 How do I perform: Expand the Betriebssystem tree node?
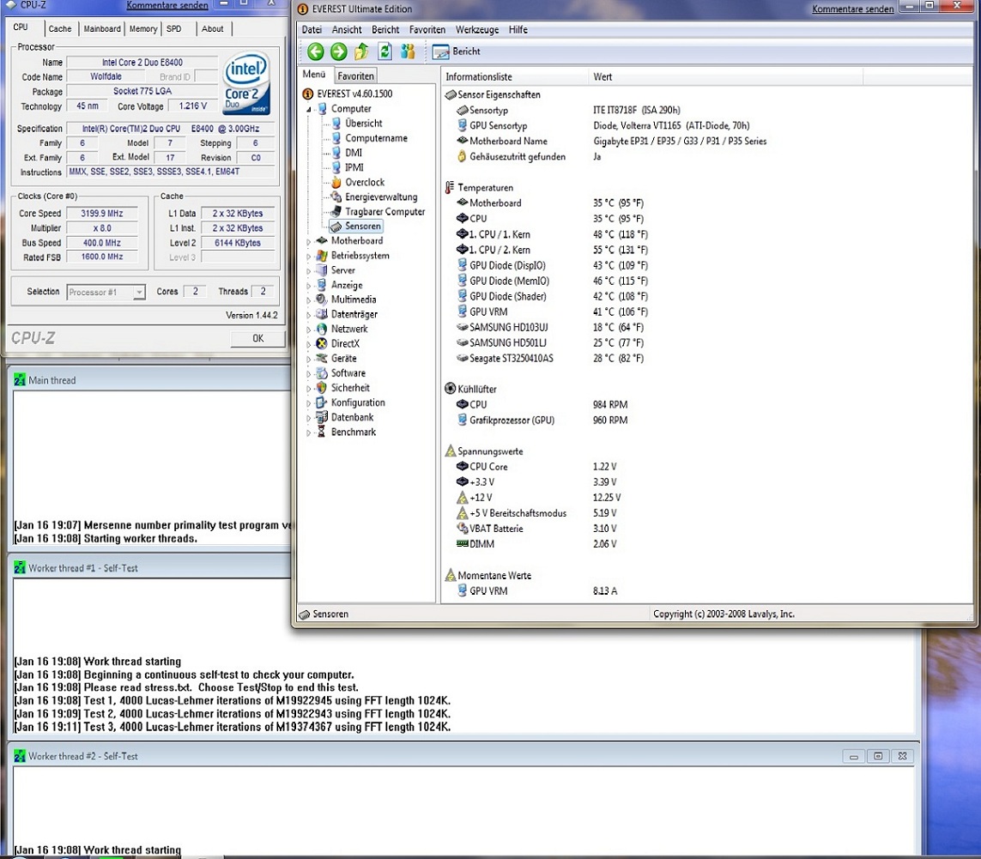pos(308,256)
